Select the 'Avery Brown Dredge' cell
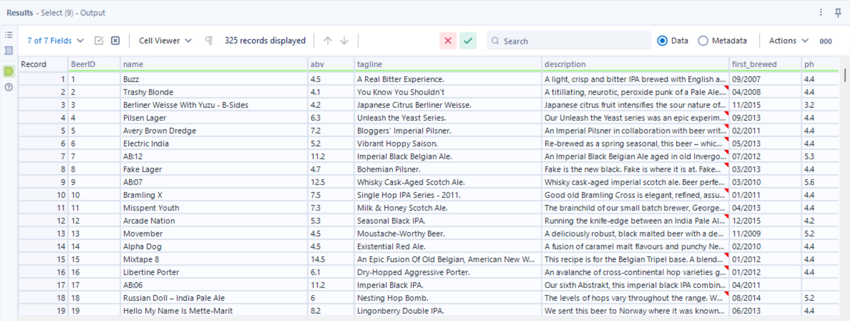 click(214, 131)
